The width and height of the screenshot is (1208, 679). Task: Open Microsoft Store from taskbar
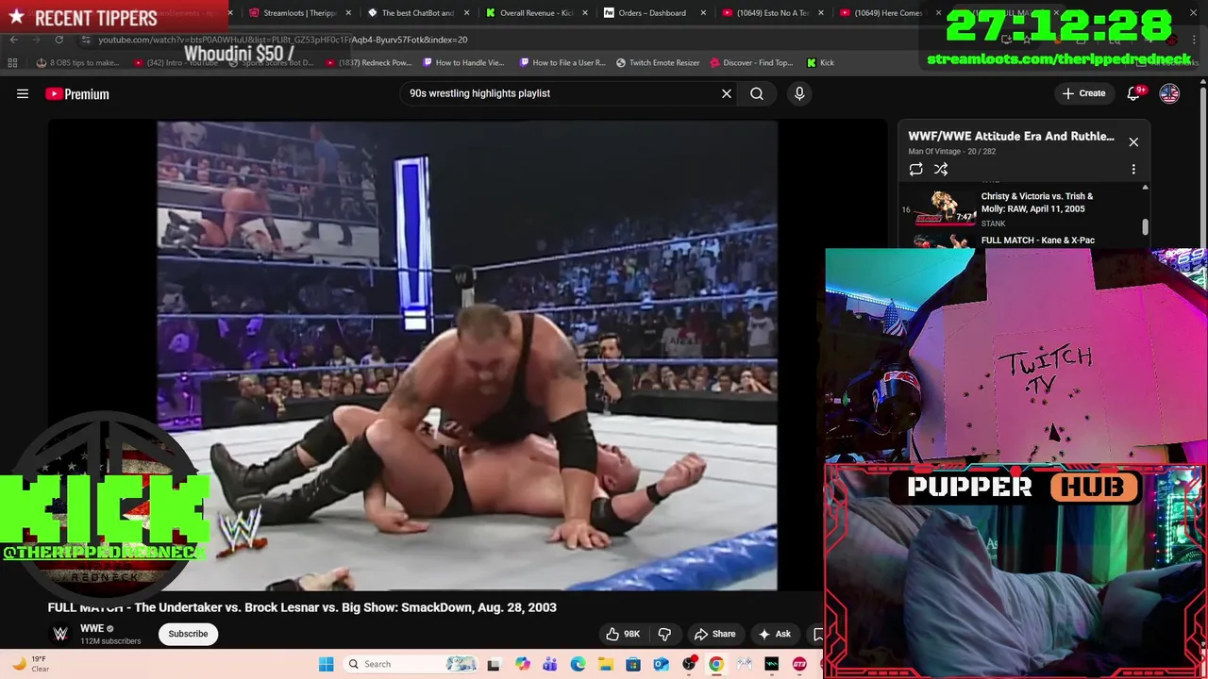(633, 664)
